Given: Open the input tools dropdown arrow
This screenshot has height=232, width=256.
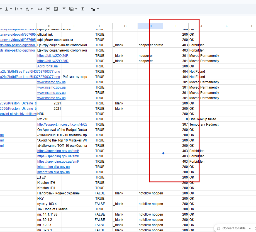Looking at the screenshot, I should pyautogui.click(x=98, y=9).
